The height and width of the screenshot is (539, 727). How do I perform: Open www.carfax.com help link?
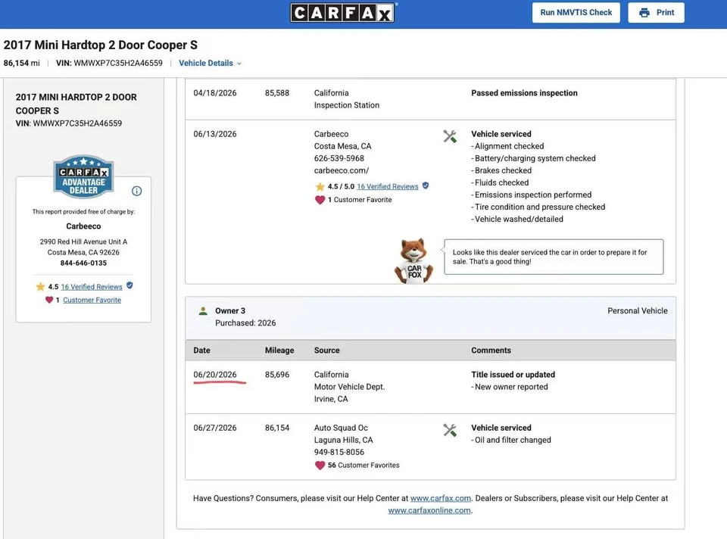click(441, 498)
